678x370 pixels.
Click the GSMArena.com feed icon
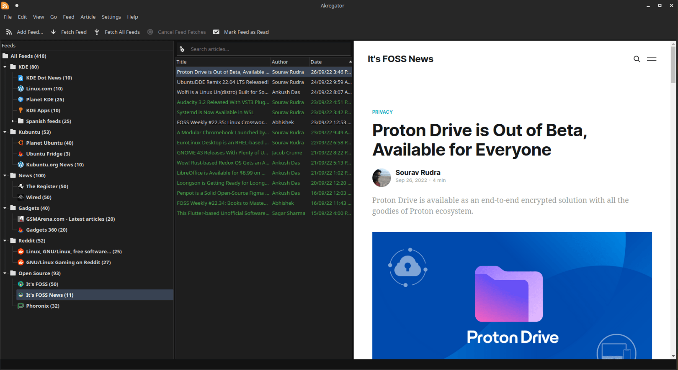tap(21, 219)
